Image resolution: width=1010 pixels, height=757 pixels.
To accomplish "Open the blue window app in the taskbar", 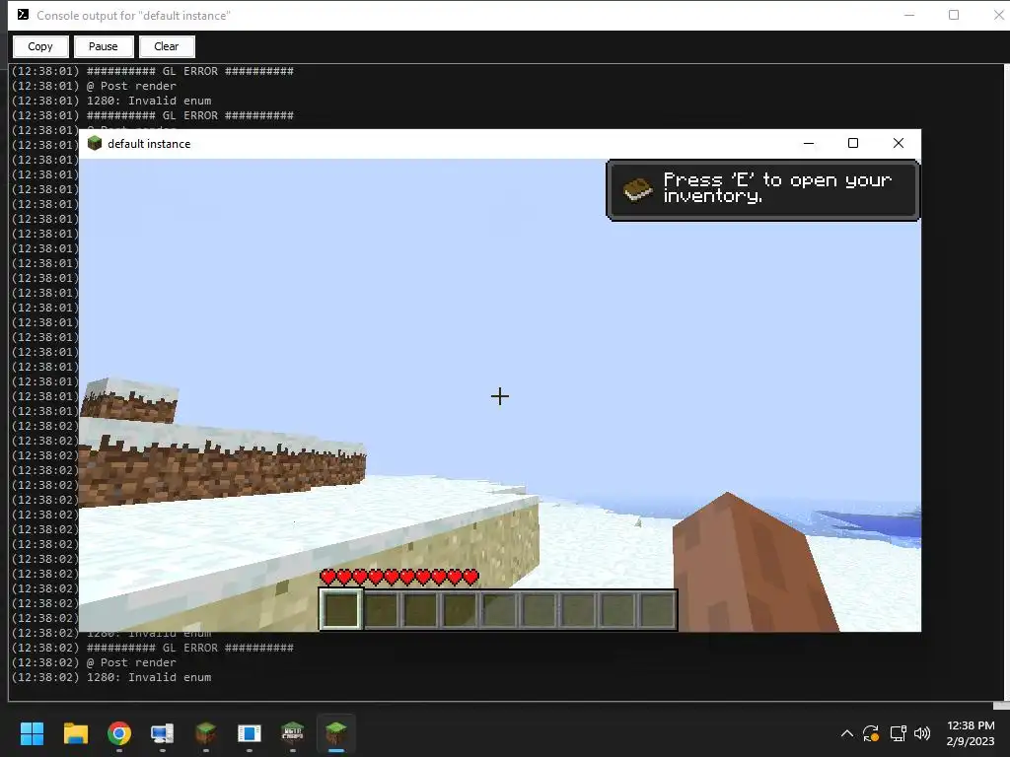I will pos(250,733).
